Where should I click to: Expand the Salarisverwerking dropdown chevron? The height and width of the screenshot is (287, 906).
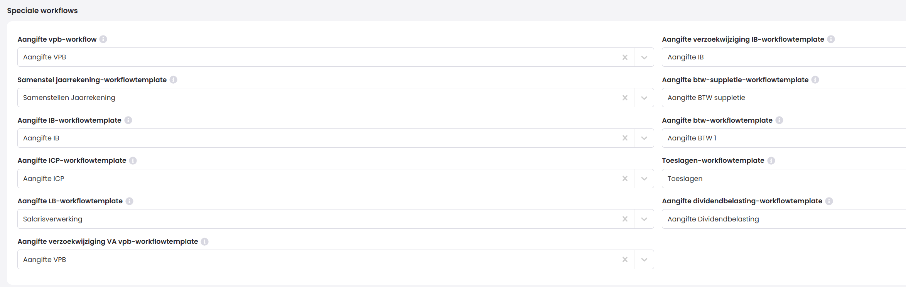[644, 219]
